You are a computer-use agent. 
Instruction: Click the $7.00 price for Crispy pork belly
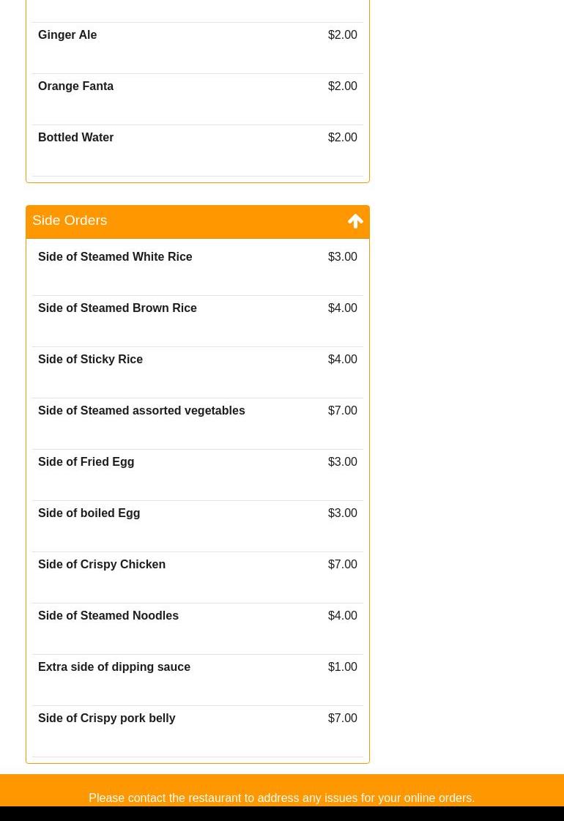[343, 718]
